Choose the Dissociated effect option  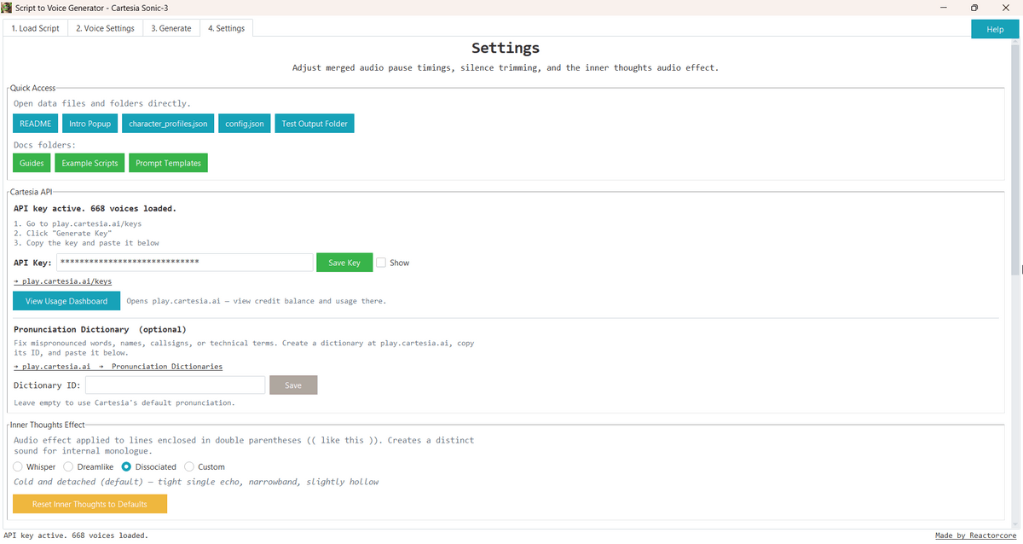point(148,467)
